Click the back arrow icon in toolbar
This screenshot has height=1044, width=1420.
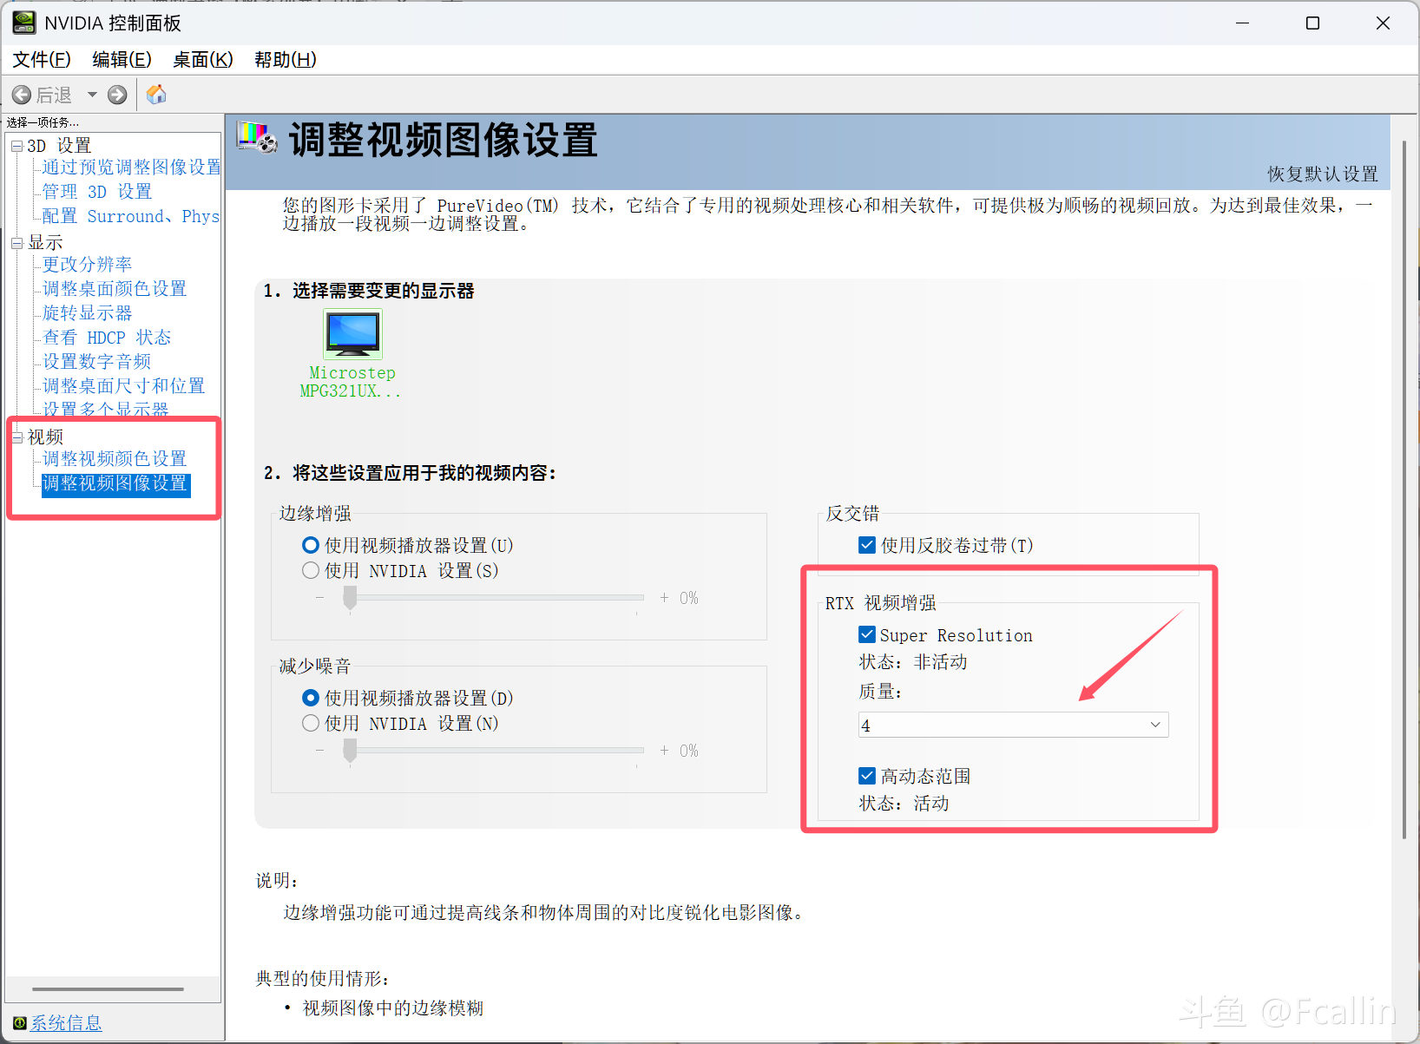(x=23, y=95)
